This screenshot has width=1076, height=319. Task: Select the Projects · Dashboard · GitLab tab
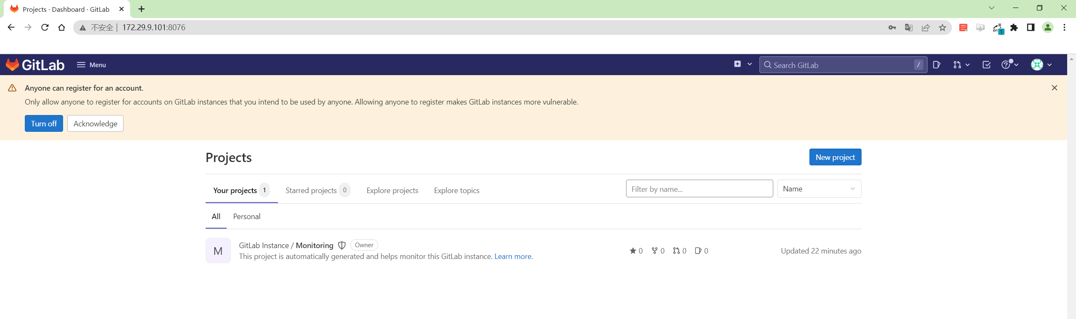coord(66,9)
